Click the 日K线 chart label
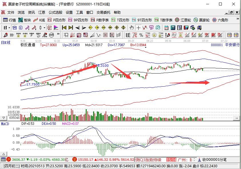This screenshot has height=169, width=241. 6,42
